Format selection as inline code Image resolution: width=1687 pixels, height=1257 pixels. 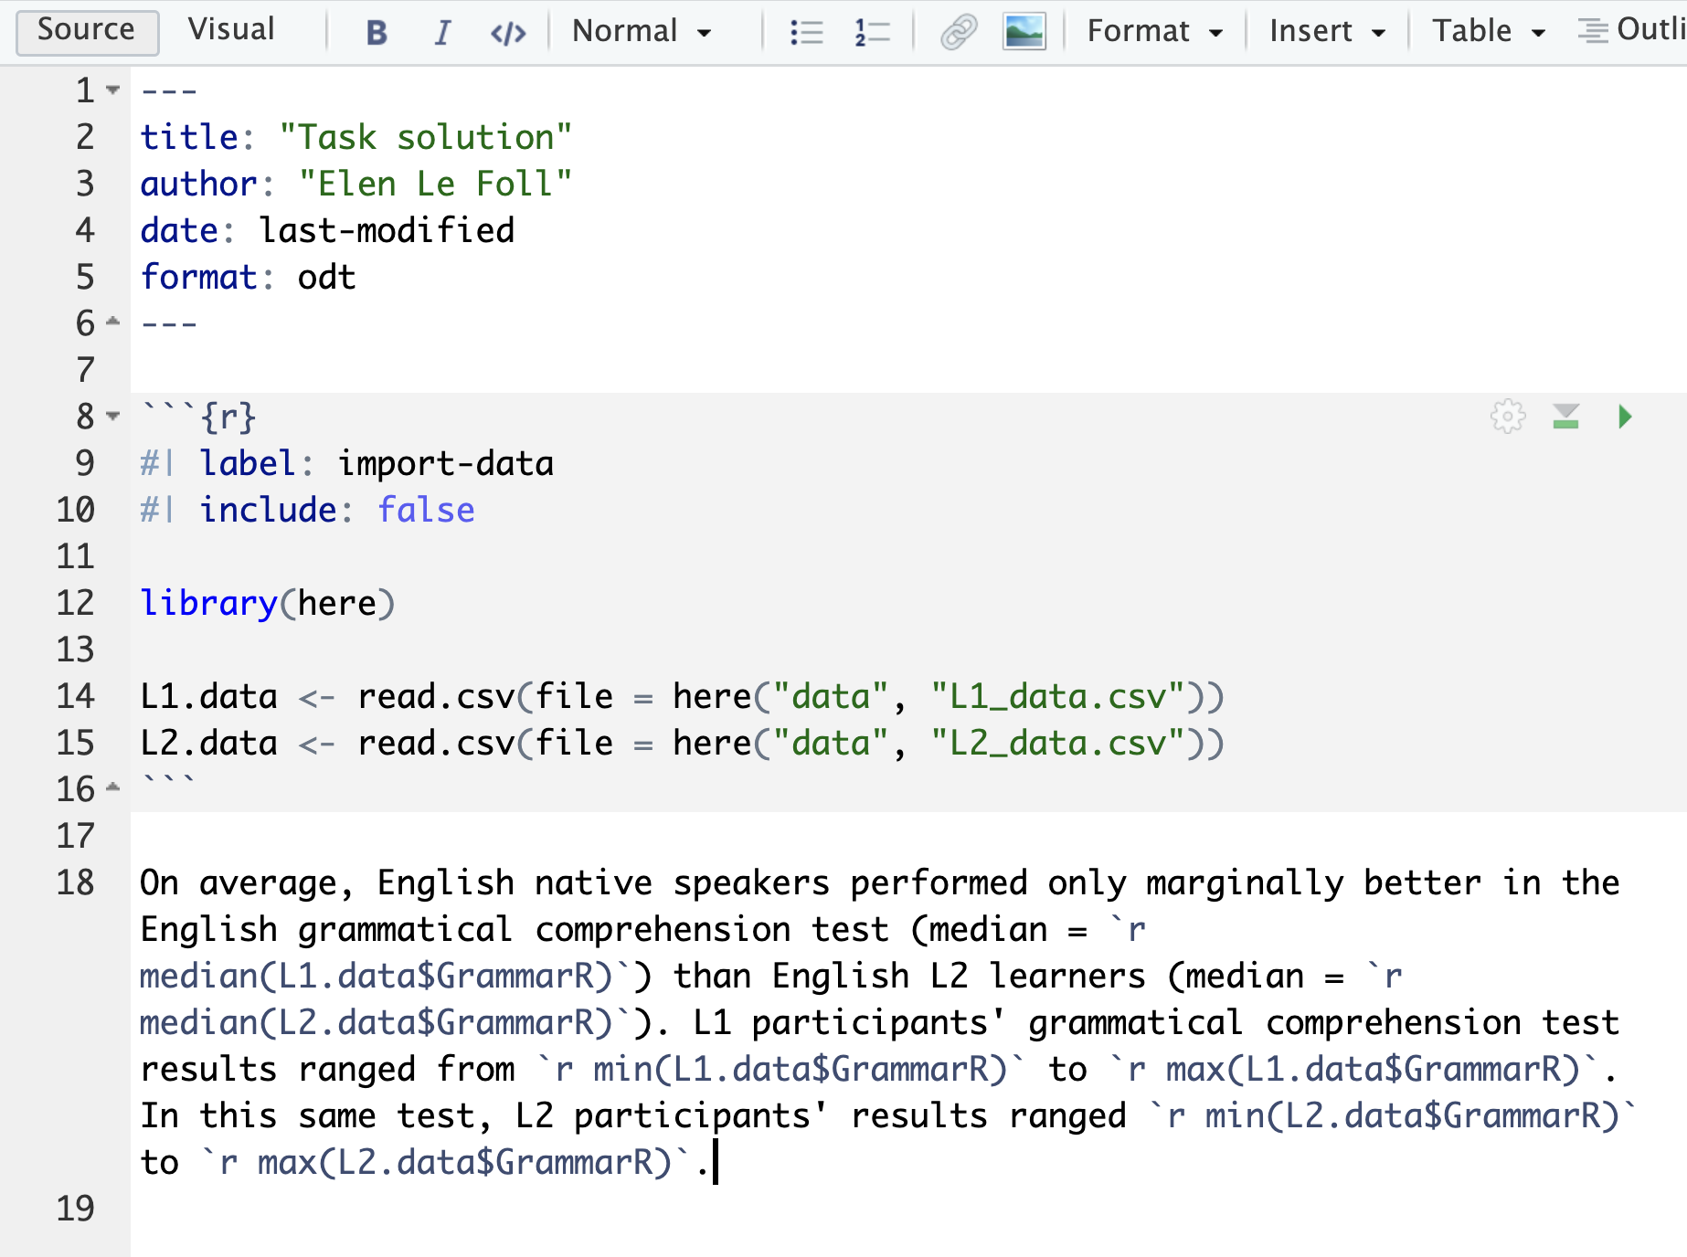coord(508,33)
